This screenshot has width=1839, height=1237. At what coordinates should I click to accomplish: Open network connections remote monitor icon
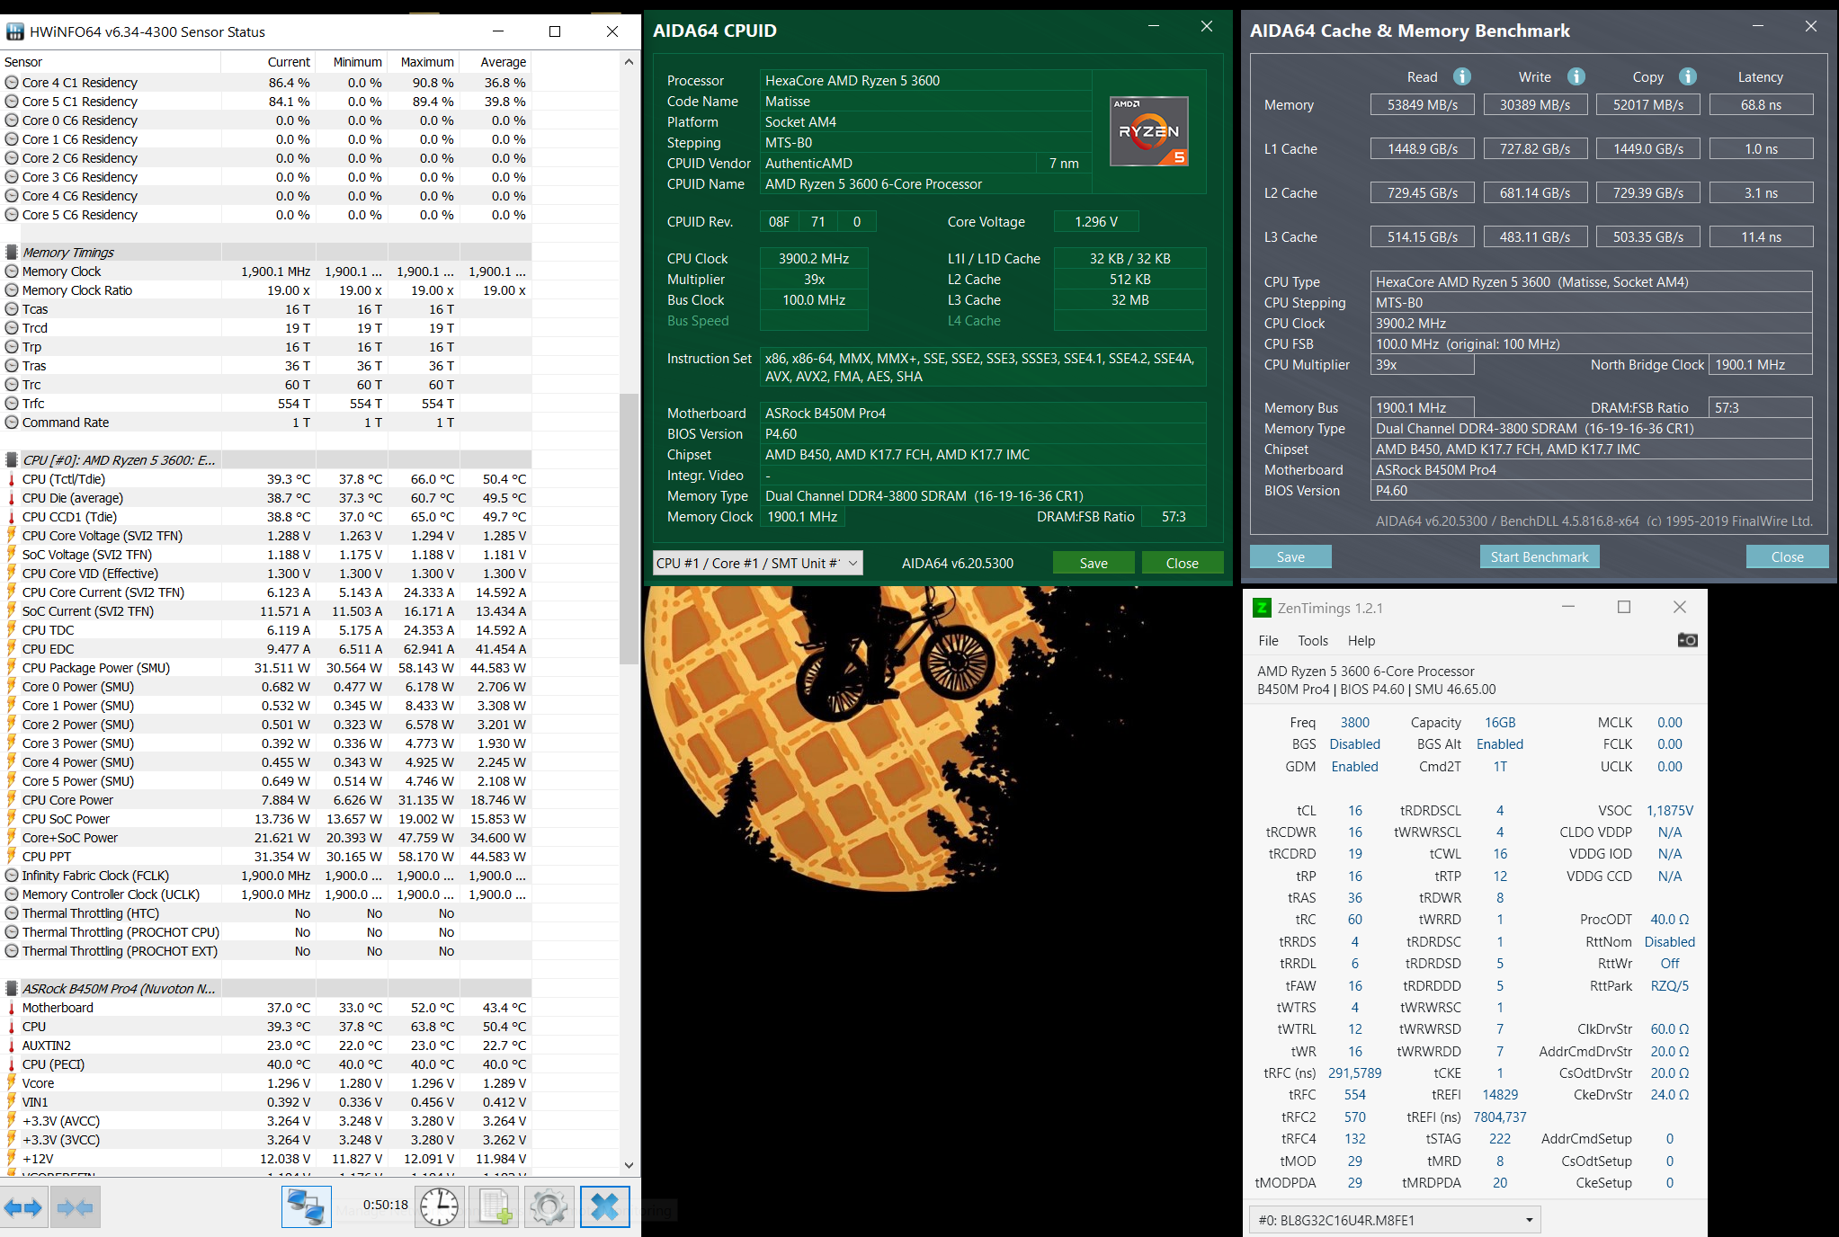click(x=306, y=1206)
